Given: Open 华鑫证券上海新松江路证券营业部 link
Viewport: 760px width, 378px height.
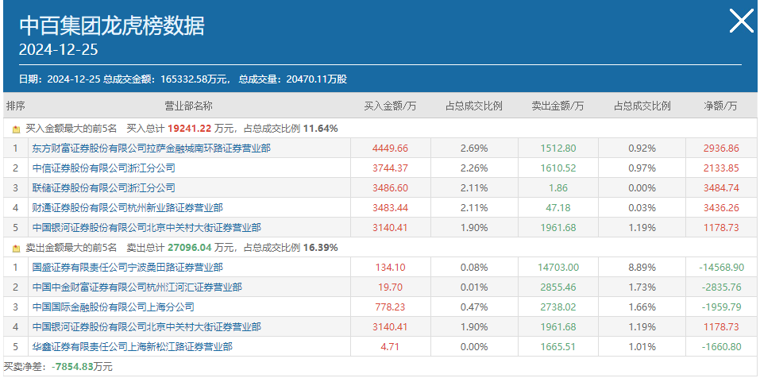Looking at the screenshot, I should (132, 346).
